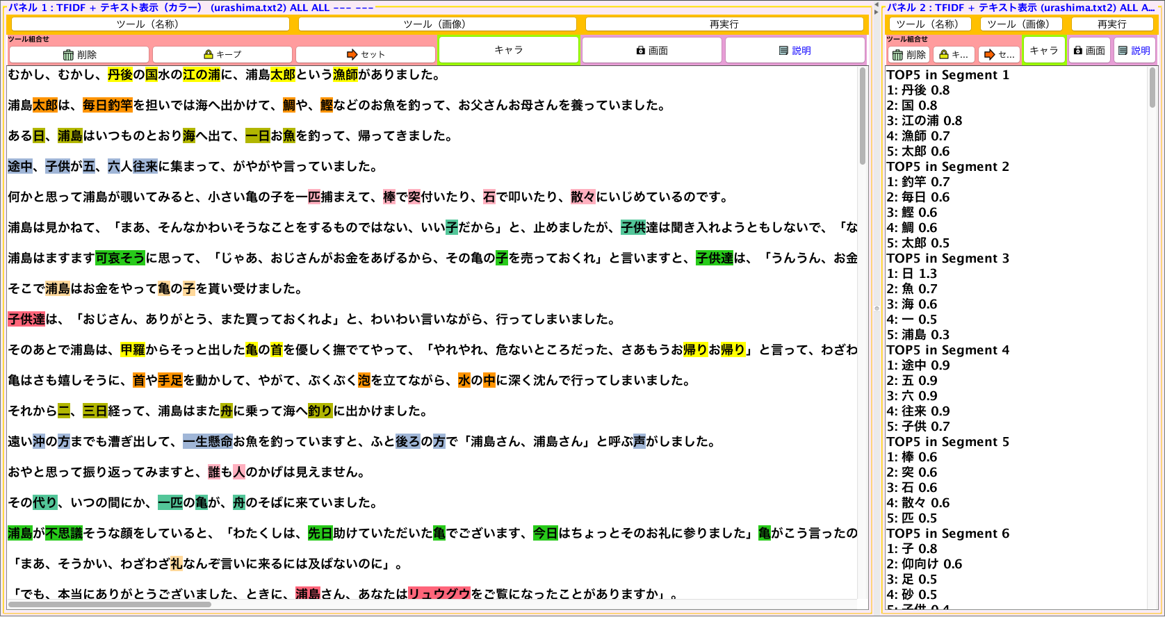1165x617 pixels.
Task: Click the セット arrow button in Panel 1
Action: [366, 54]
